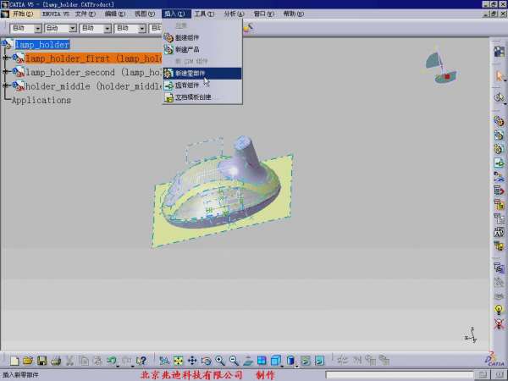This screenshot has width=508, height=381.
Task: Click the Open file folder icon
Action: pos(28,361)
